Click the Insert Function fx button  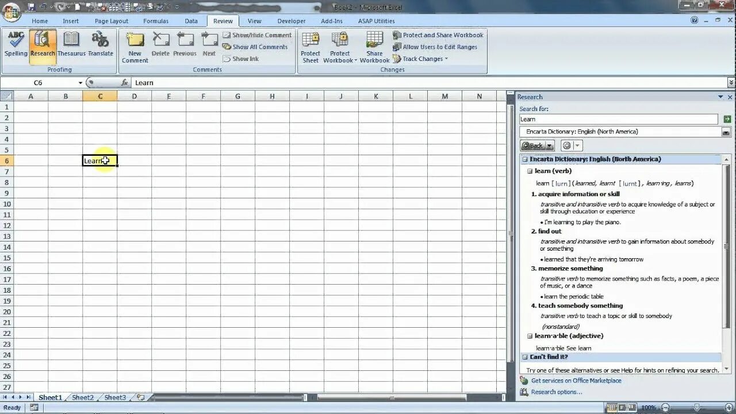(x=124, y=83)
